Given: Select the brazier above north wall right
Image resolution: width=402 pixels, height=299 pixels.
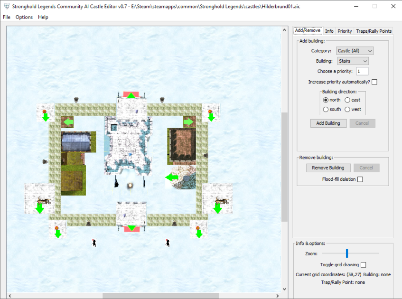Looking at the screenshot, I should [x=162, y=100].
